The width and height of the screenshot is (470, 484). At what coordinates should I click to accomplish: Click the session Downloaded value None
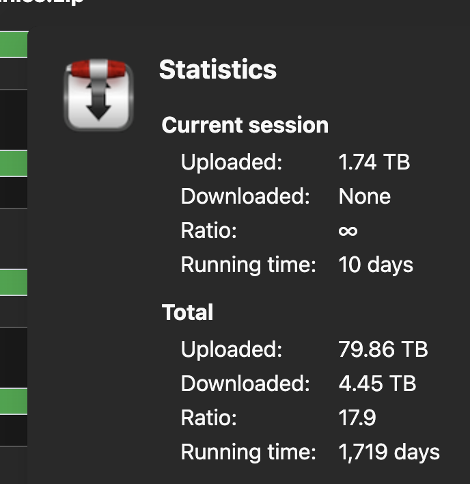click(x=365, y=197)
